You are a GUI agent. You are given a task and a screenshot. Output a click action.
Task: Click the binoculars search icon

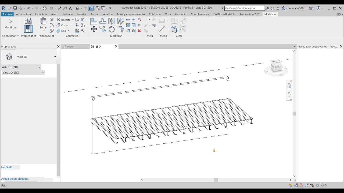click(x=267, y=8)
